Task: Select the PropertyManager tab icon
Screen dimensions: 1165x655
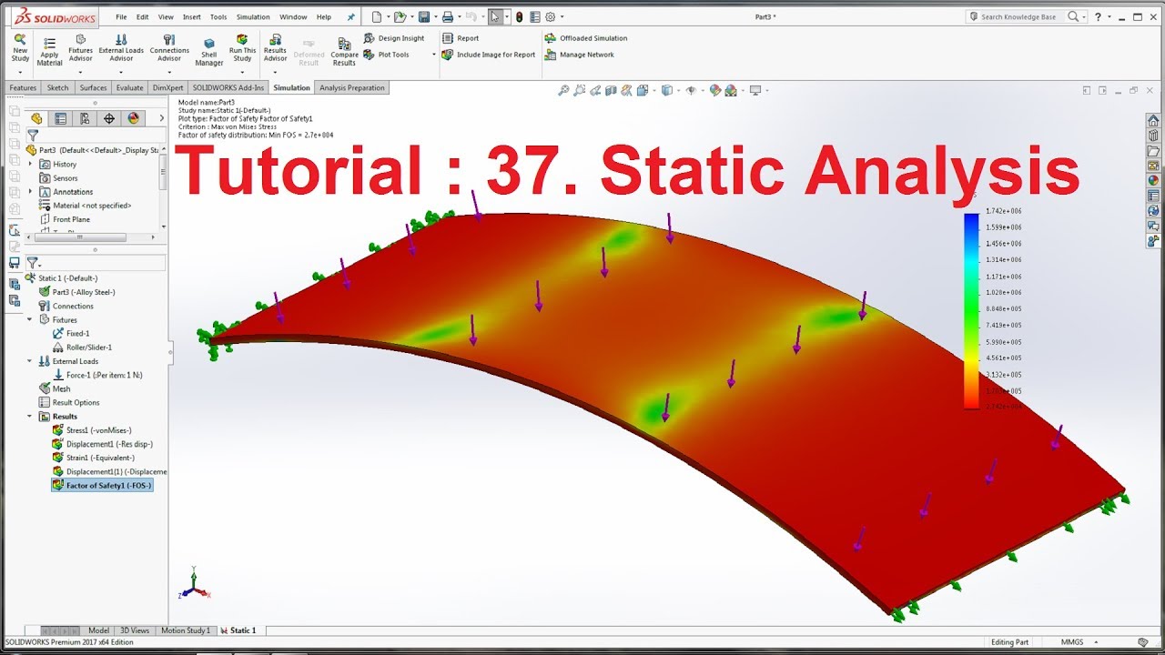Action: point(61,118)
